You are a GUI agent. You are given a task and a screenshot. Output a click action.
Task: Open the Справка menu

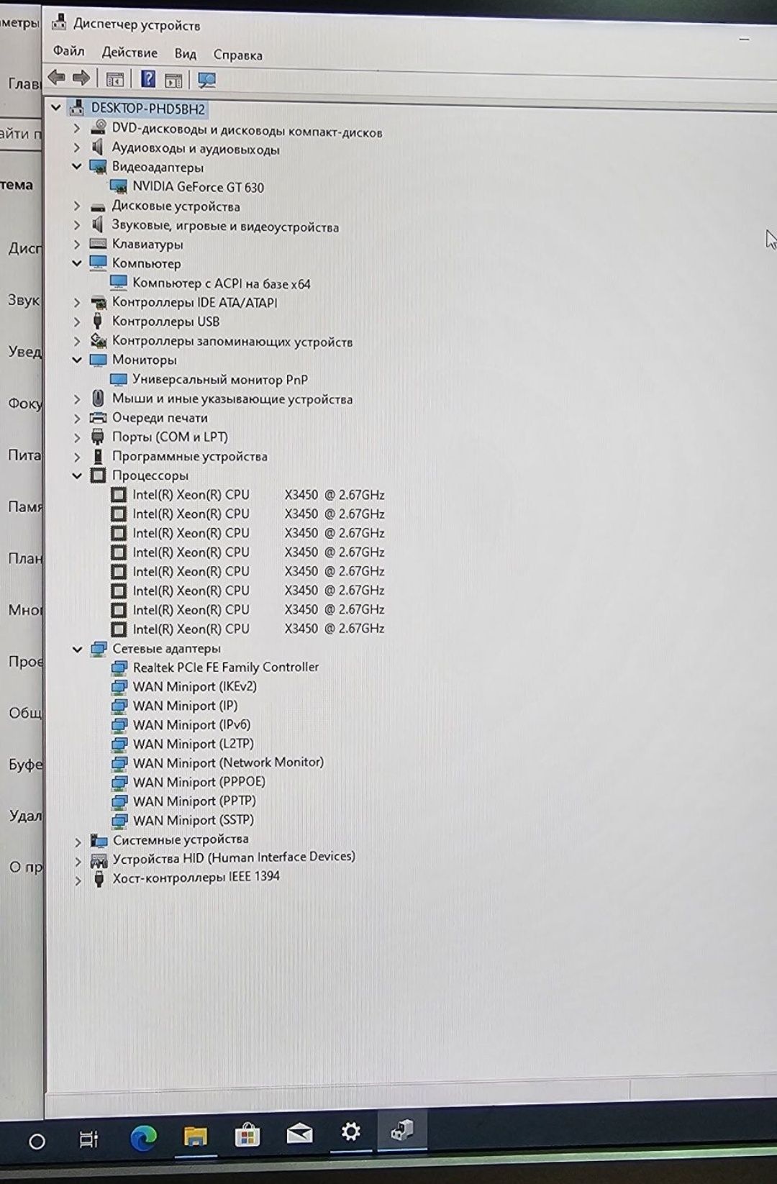coord(238,55)
